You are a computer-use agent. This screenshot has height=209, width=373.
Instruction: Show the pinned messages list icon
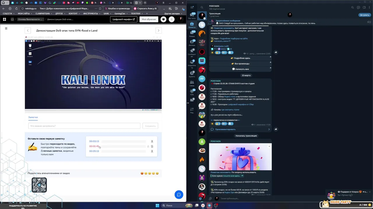(x=369, y=22)
